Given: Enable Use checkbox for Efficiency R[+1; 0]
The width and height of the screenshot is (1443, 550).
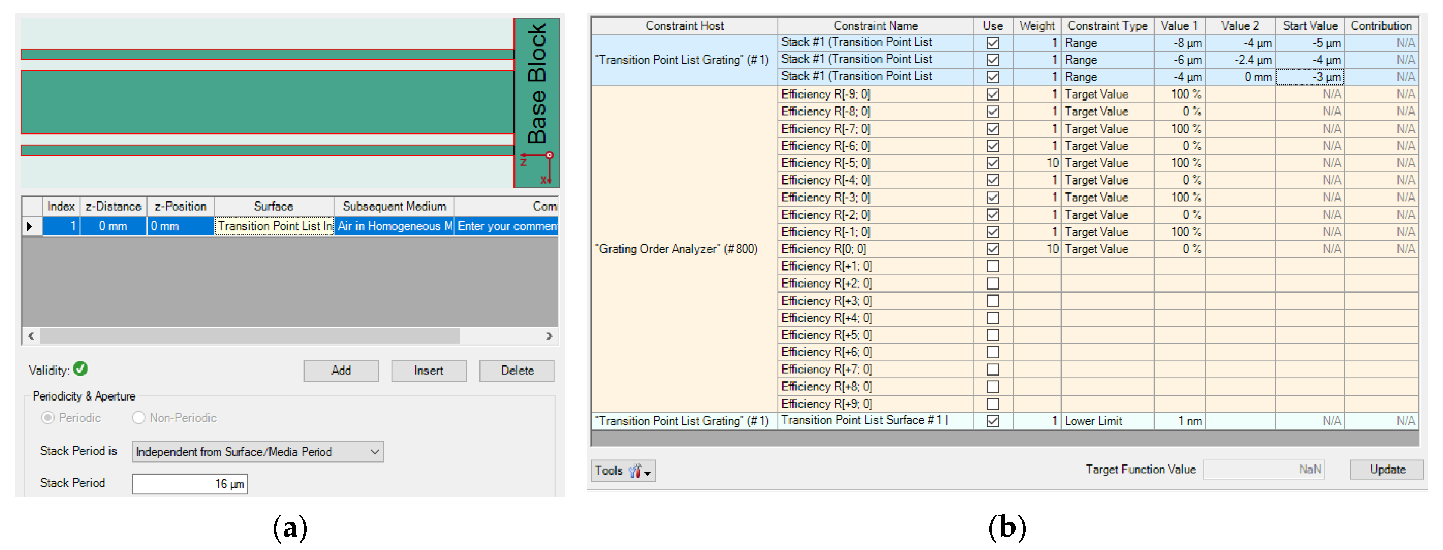Looking at the screenshot, I should click(992, 266).
